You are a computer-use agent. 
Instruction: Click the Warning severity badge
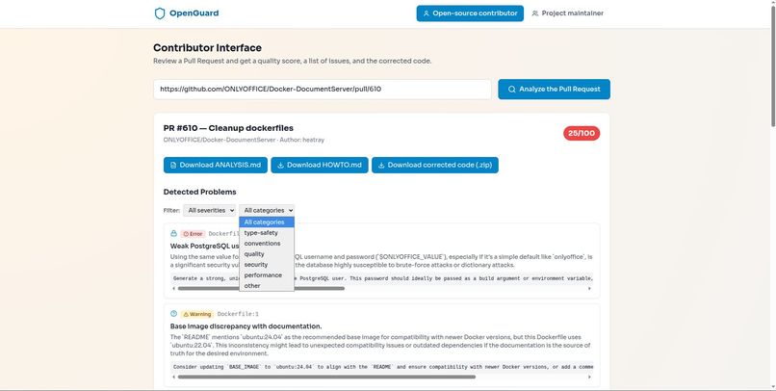click(x=197, y=314)
